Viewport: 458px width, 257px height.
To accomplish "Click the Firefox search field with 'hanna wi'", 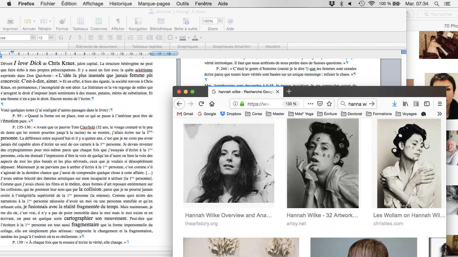I will point(357,104).
